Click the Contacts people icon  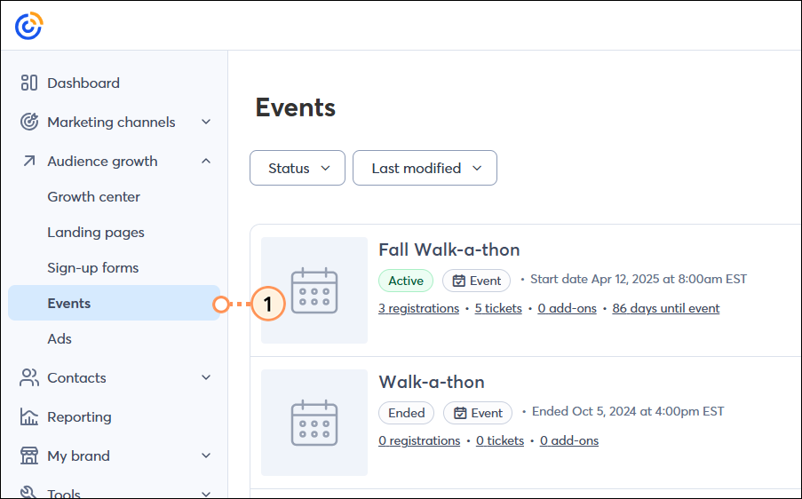click(29, 378)
